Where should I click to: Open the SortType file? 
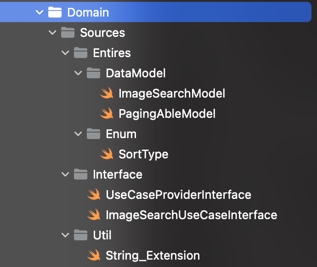[143, 155]
